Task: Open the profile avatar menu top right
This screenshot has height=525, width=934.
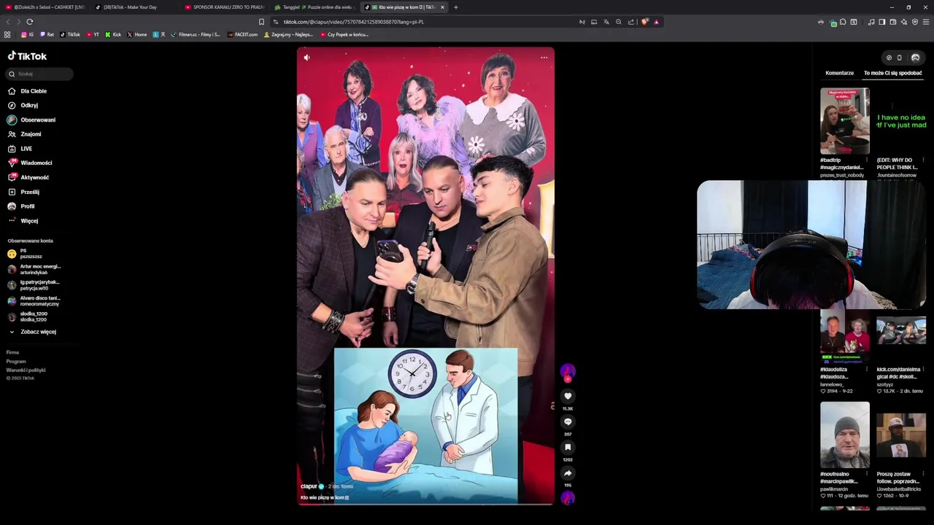Action: pos(915,58)
